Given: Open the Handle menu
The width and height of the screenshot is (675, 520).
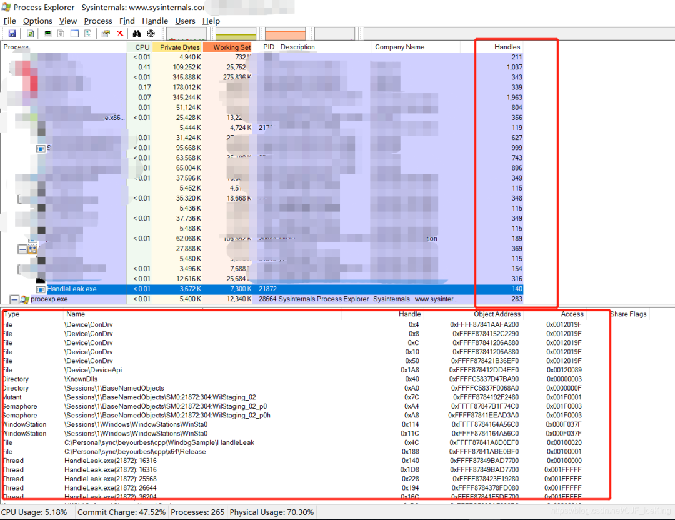Looking at the screenshot, I should pos(155,21).
